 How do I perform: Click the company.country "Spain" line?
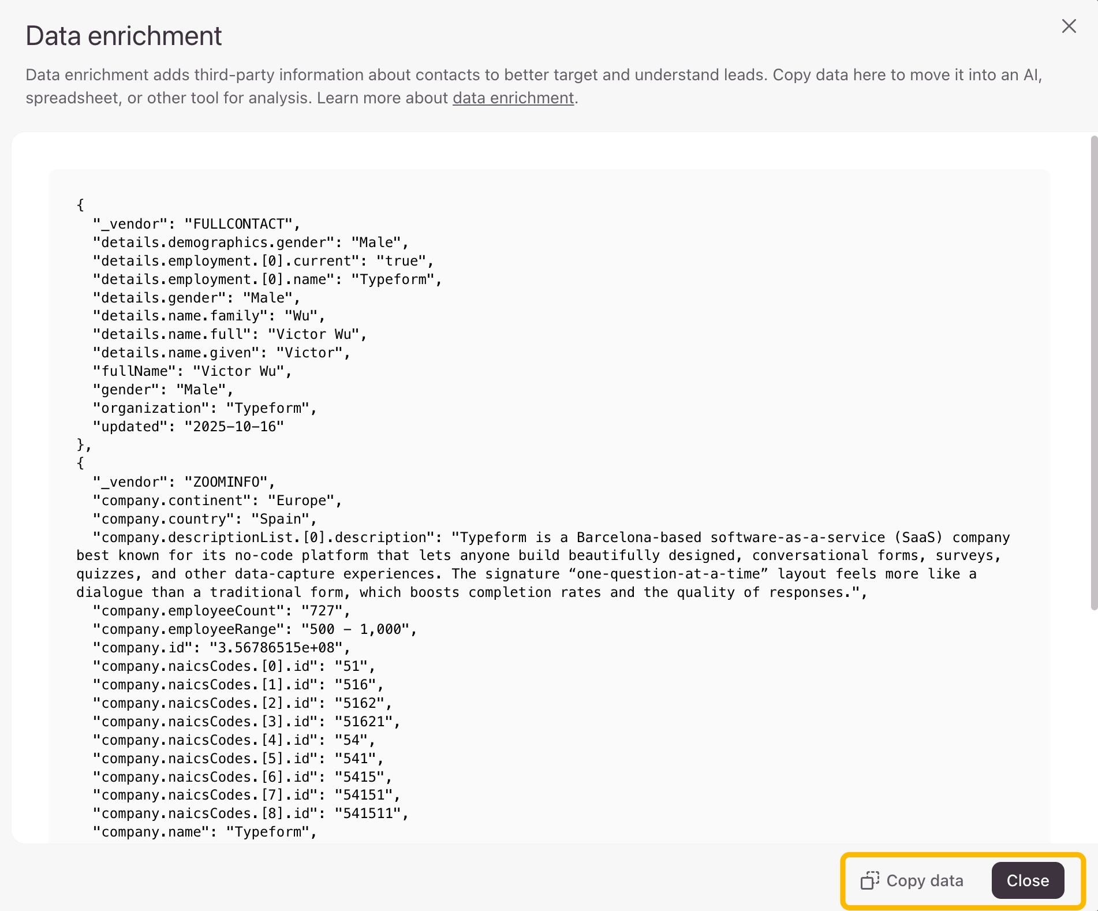point(204,519)
